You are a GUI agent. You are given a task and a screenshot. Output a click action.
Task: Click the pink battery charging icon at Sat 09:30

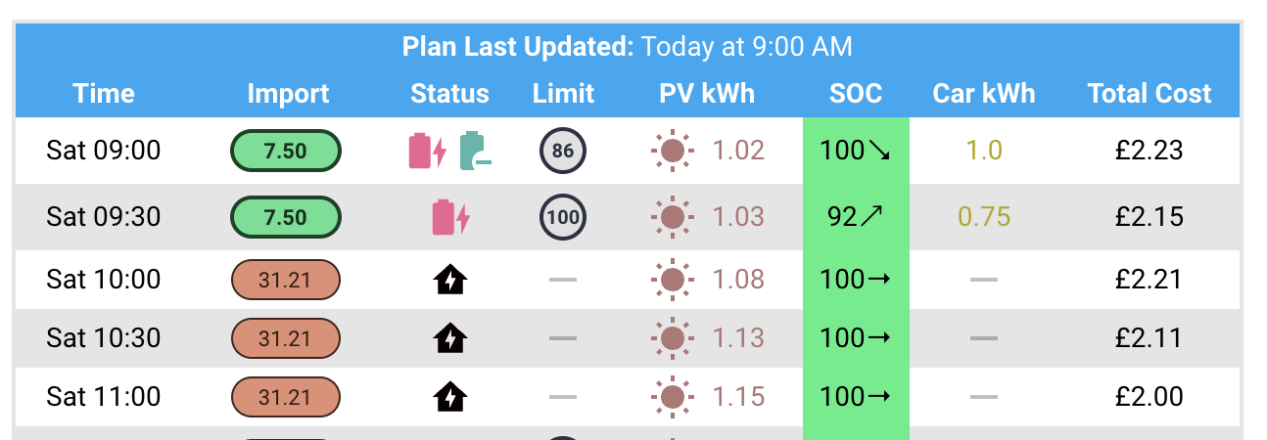[450, 217]
